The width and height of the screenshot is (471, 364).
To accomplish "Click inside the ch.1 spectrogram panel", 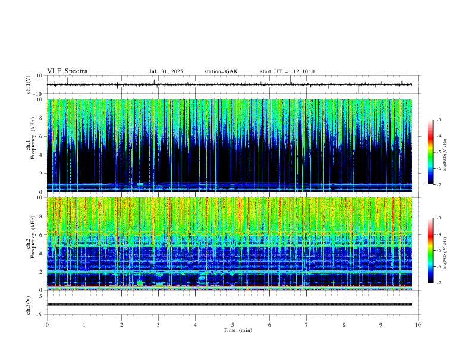I will point(229,145).
